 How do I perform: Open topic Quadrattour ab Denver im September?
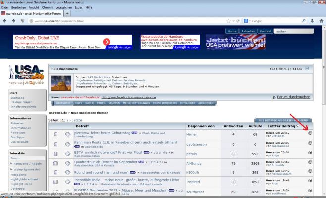tap(106, 162)
